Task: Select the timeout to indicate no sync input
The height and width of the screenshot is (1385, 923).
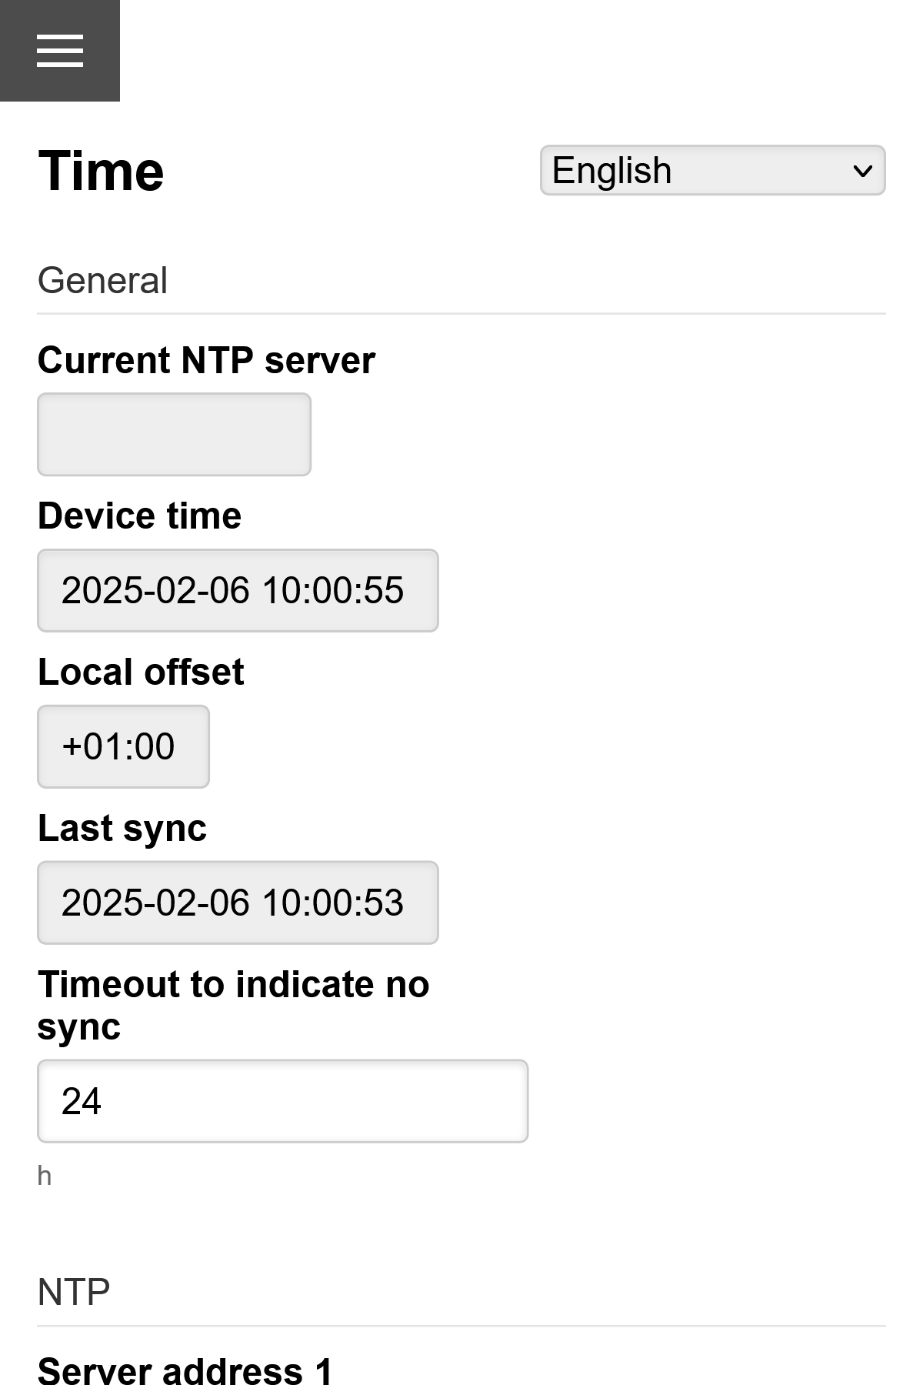Action: (x=282, y=1101)
